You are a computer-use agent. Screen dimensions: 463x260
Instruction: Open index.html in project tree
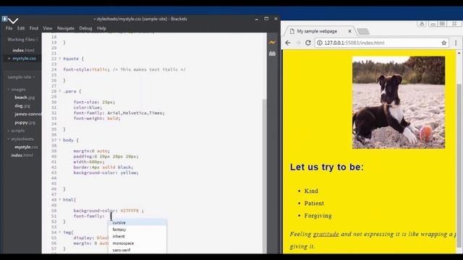click(22, 155)
